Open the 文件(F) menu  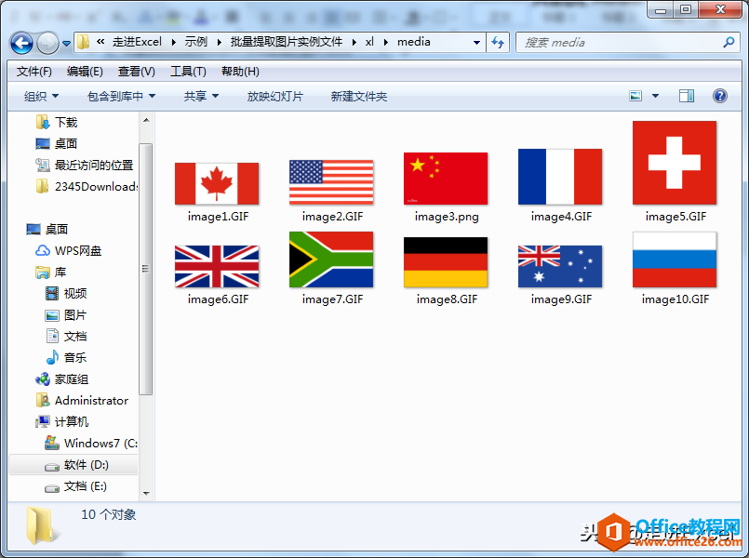coord(33,72)
